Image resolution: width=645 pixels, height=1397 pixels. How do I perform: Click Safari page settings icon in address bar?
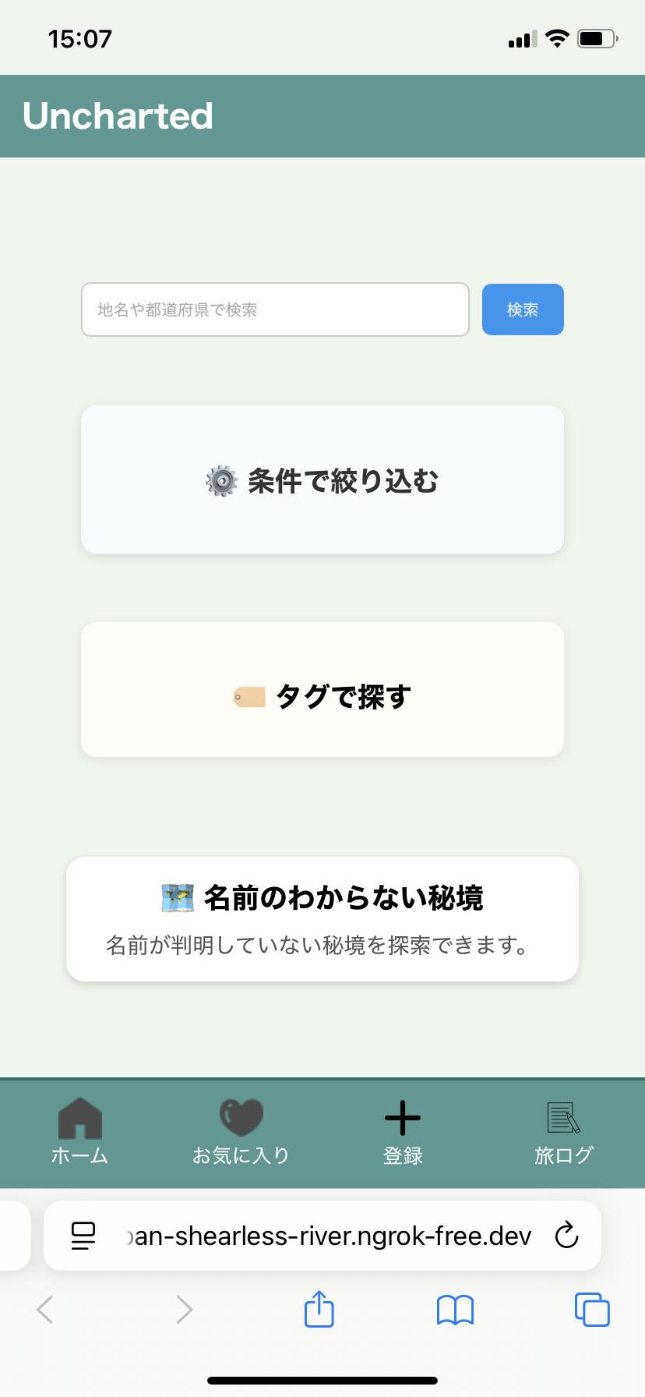click(x=83, y=1236)
